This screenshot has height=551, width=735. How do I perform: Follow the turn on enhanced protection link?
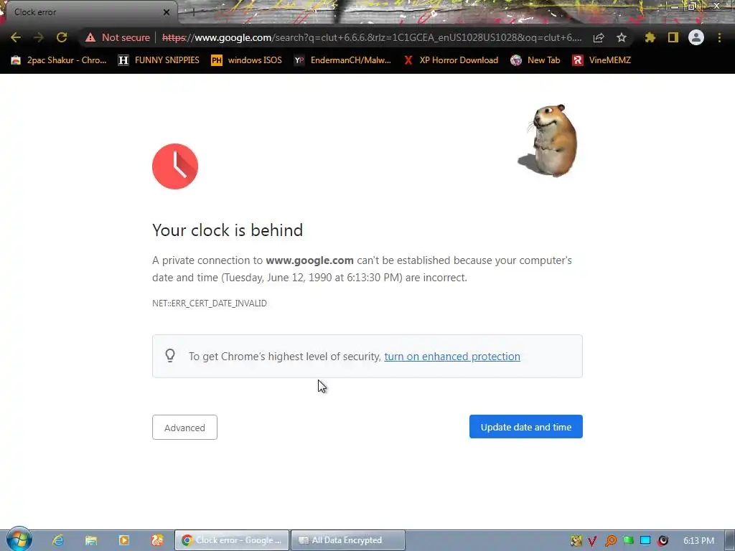452,357
